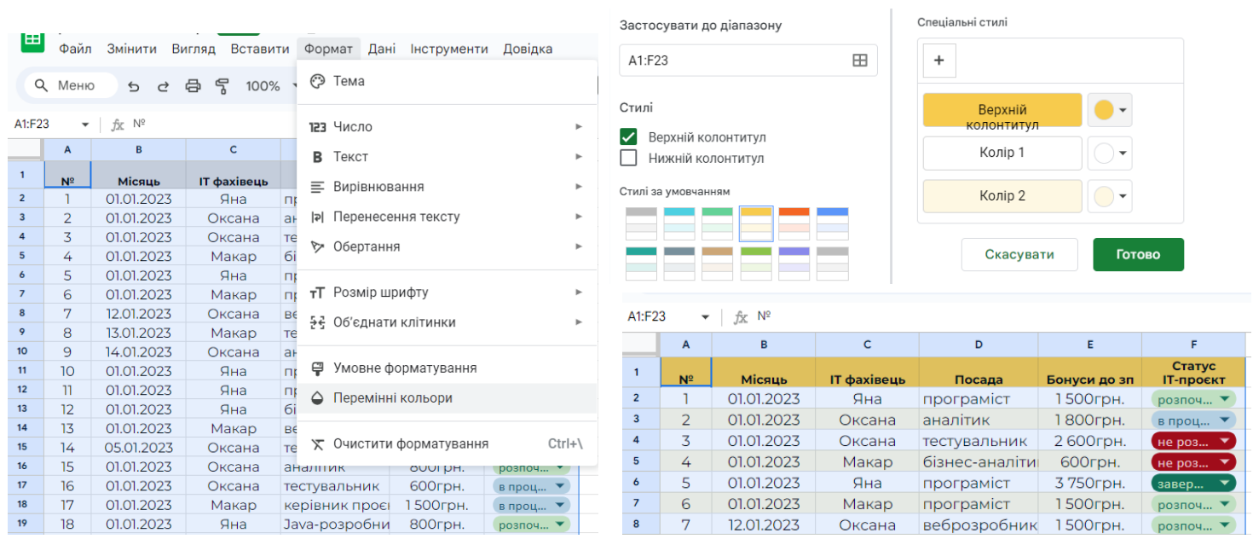Screen dimensions: 1253x539
Task: Click the print icon in toolbar
Action: click(193, 86)
